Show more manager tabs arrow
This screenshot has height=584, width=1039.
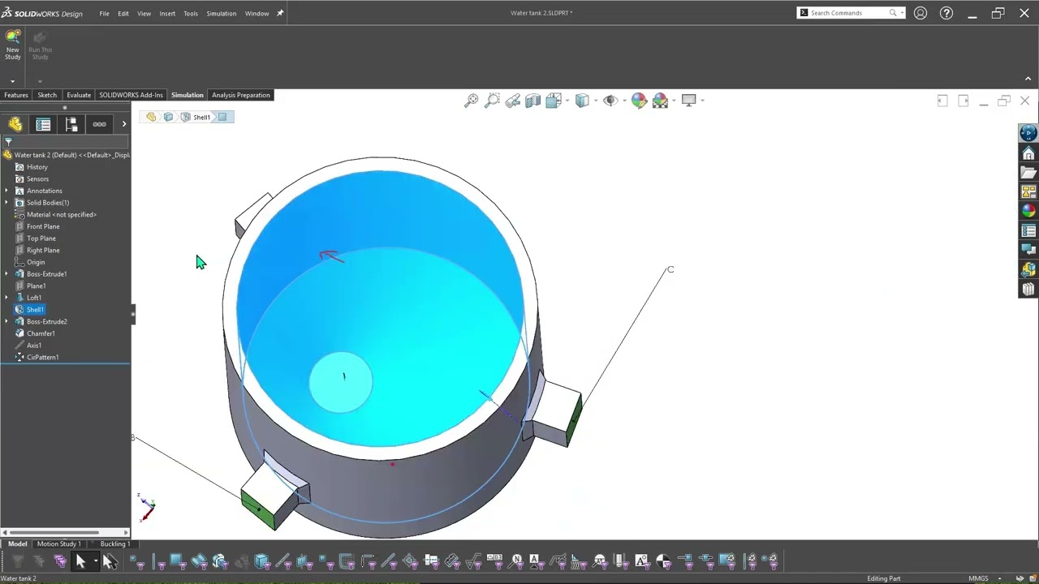(x=124, y=124)
